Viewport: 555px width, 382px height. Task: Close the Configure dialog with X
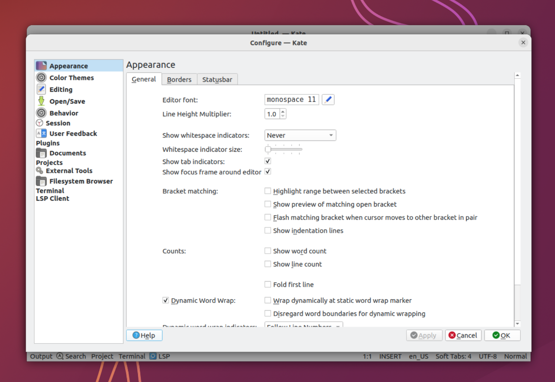(523, 43)
